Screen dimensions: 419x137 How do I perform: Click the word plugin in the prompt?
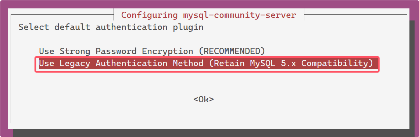(188, 27)
